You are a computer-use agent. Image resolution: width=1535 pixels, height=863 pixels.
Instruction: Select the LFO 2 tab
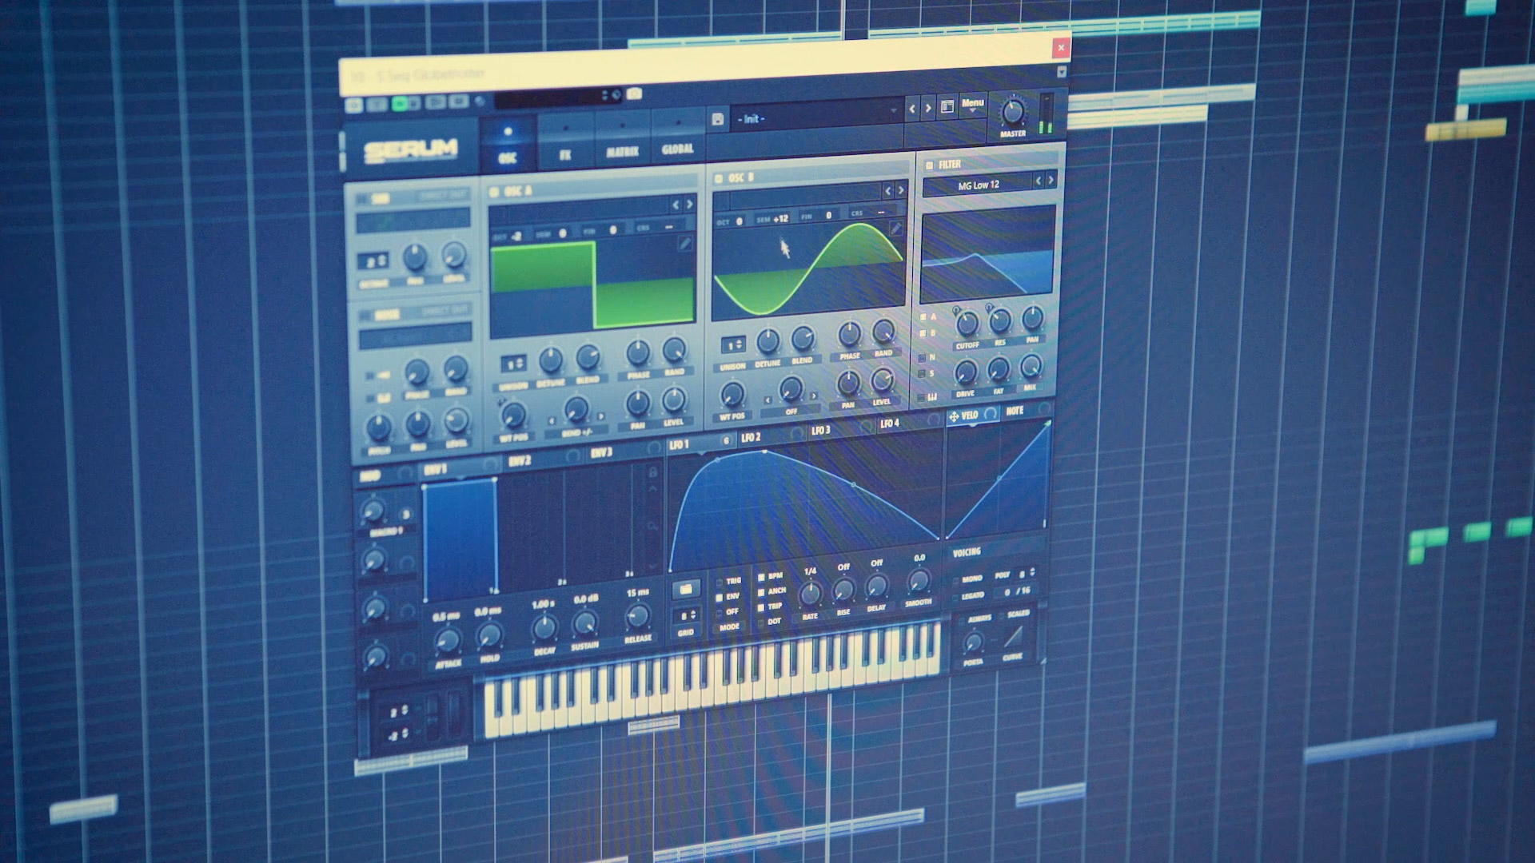pos(752,438)
